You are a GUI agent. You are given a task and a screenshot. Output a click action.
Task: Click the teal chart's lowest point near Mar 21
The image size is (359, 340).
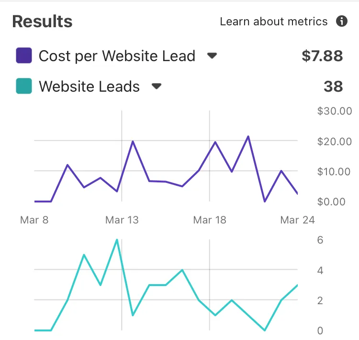coord(265,330)
